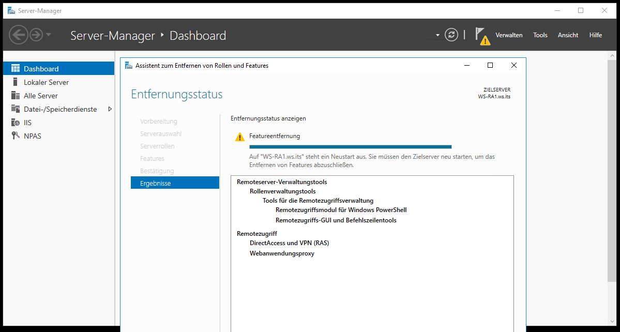Click 'Rollenverwaltungstools' in results list
This screenshot has height=332, width=620.
pos(283,191)
